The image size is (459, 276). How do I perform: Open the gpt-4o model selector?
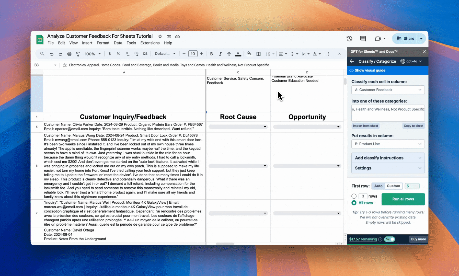tap(411, 61)
